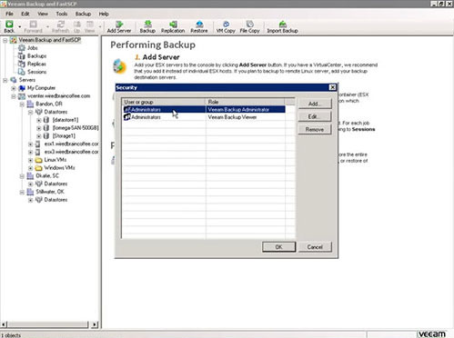Screen dimensions: 454x338
Task: Open the File menu
Action: coord(9,14)
